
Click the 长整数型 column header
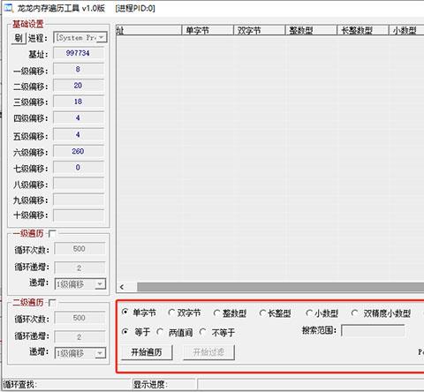[363, 30]
